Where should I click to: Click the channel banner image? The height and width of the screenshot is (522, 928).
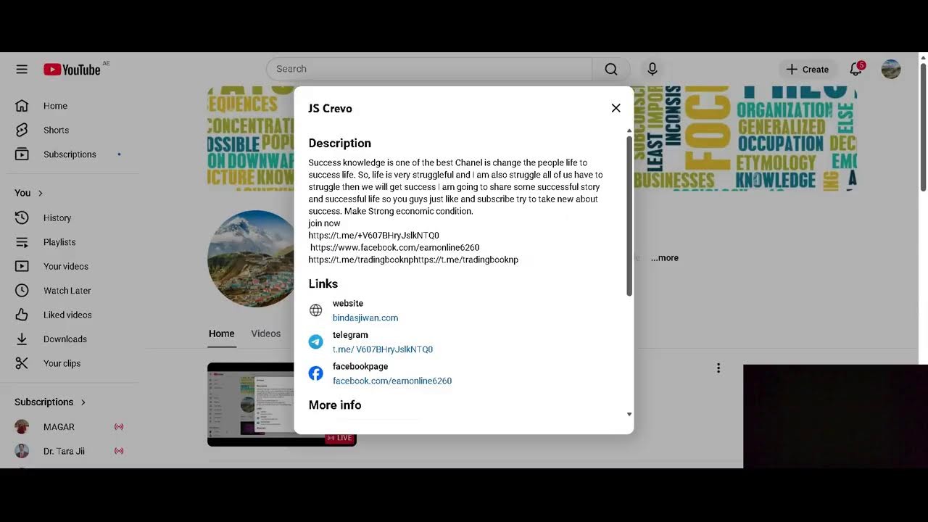pos(531,138)
